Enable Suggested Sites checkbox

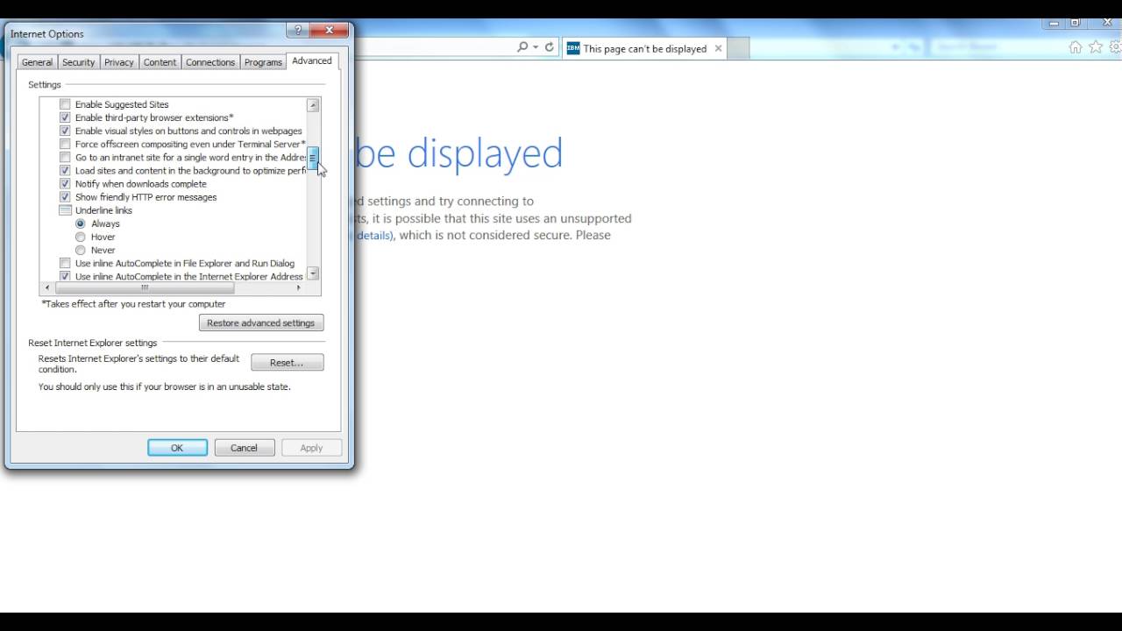65,104
